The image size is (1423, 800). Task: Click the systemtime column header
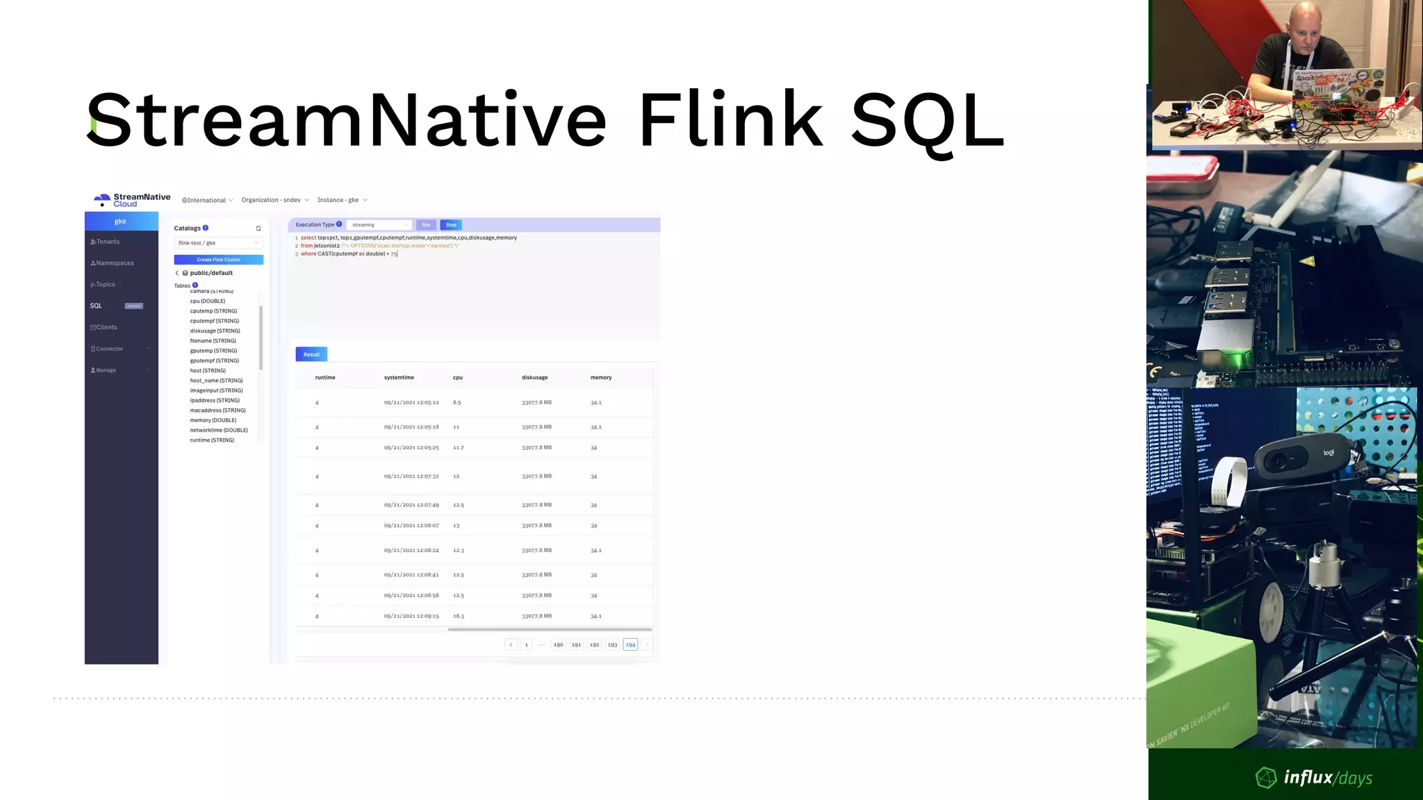click(x=399, y=378)
